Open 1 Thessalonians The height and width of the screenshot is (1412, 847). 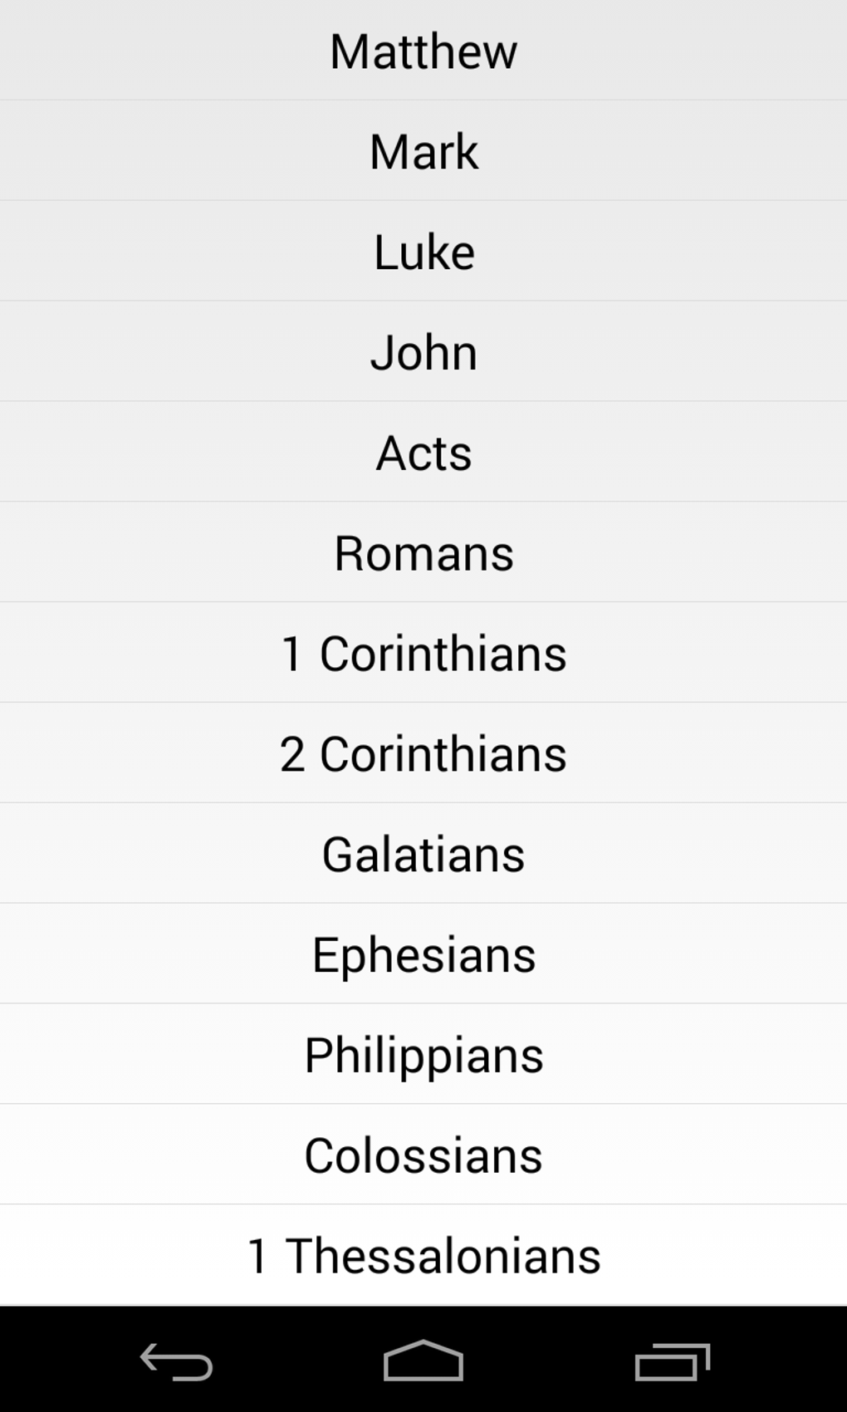point(423,1256)
